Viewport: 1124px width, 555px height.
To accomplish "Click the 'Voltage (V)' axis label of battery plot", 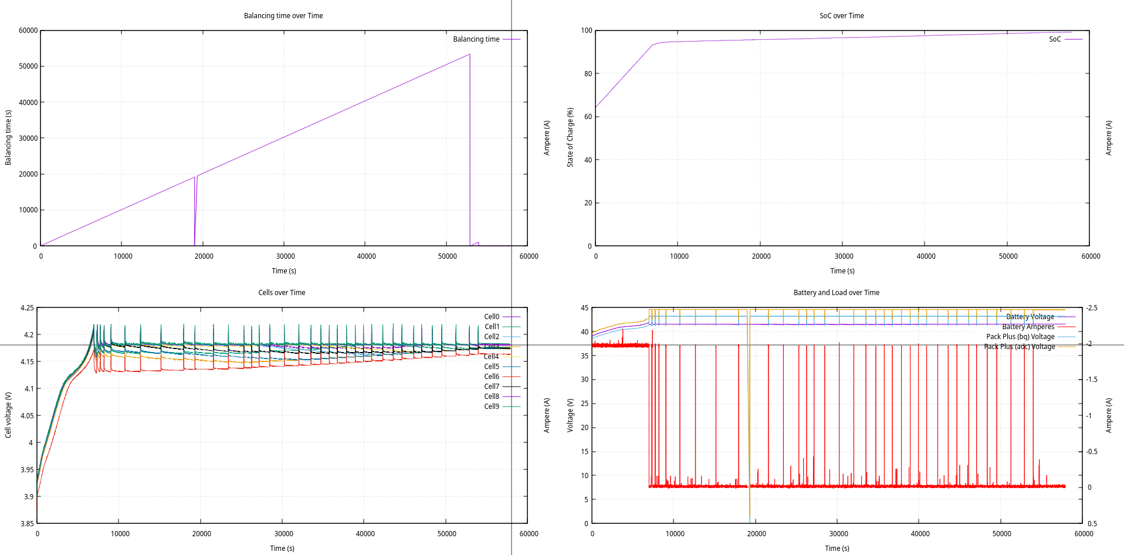I will [570, 415].
